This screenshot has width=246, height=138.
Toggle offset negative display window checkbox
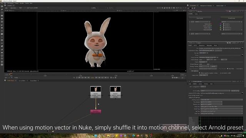pos(199,73)
